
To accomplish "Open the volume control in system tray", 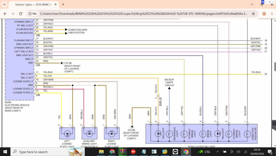I will (x=239, y=152).
